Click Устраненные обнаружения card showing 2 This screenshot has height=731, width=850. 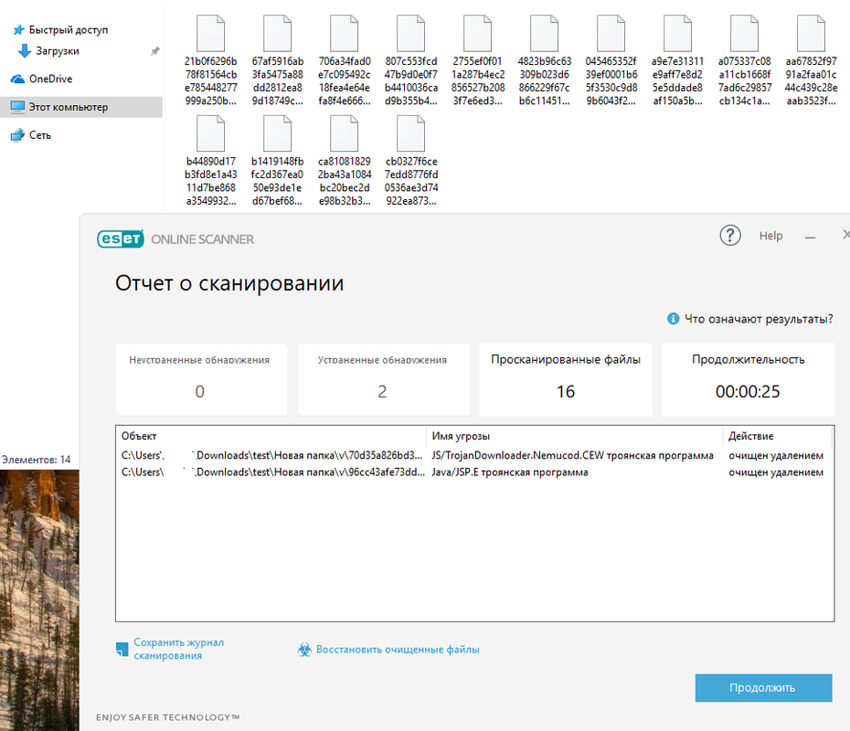(x=384, y=379)
